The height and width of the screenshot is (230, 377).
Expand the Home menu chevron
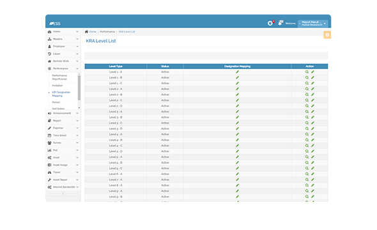pos(77,32)
